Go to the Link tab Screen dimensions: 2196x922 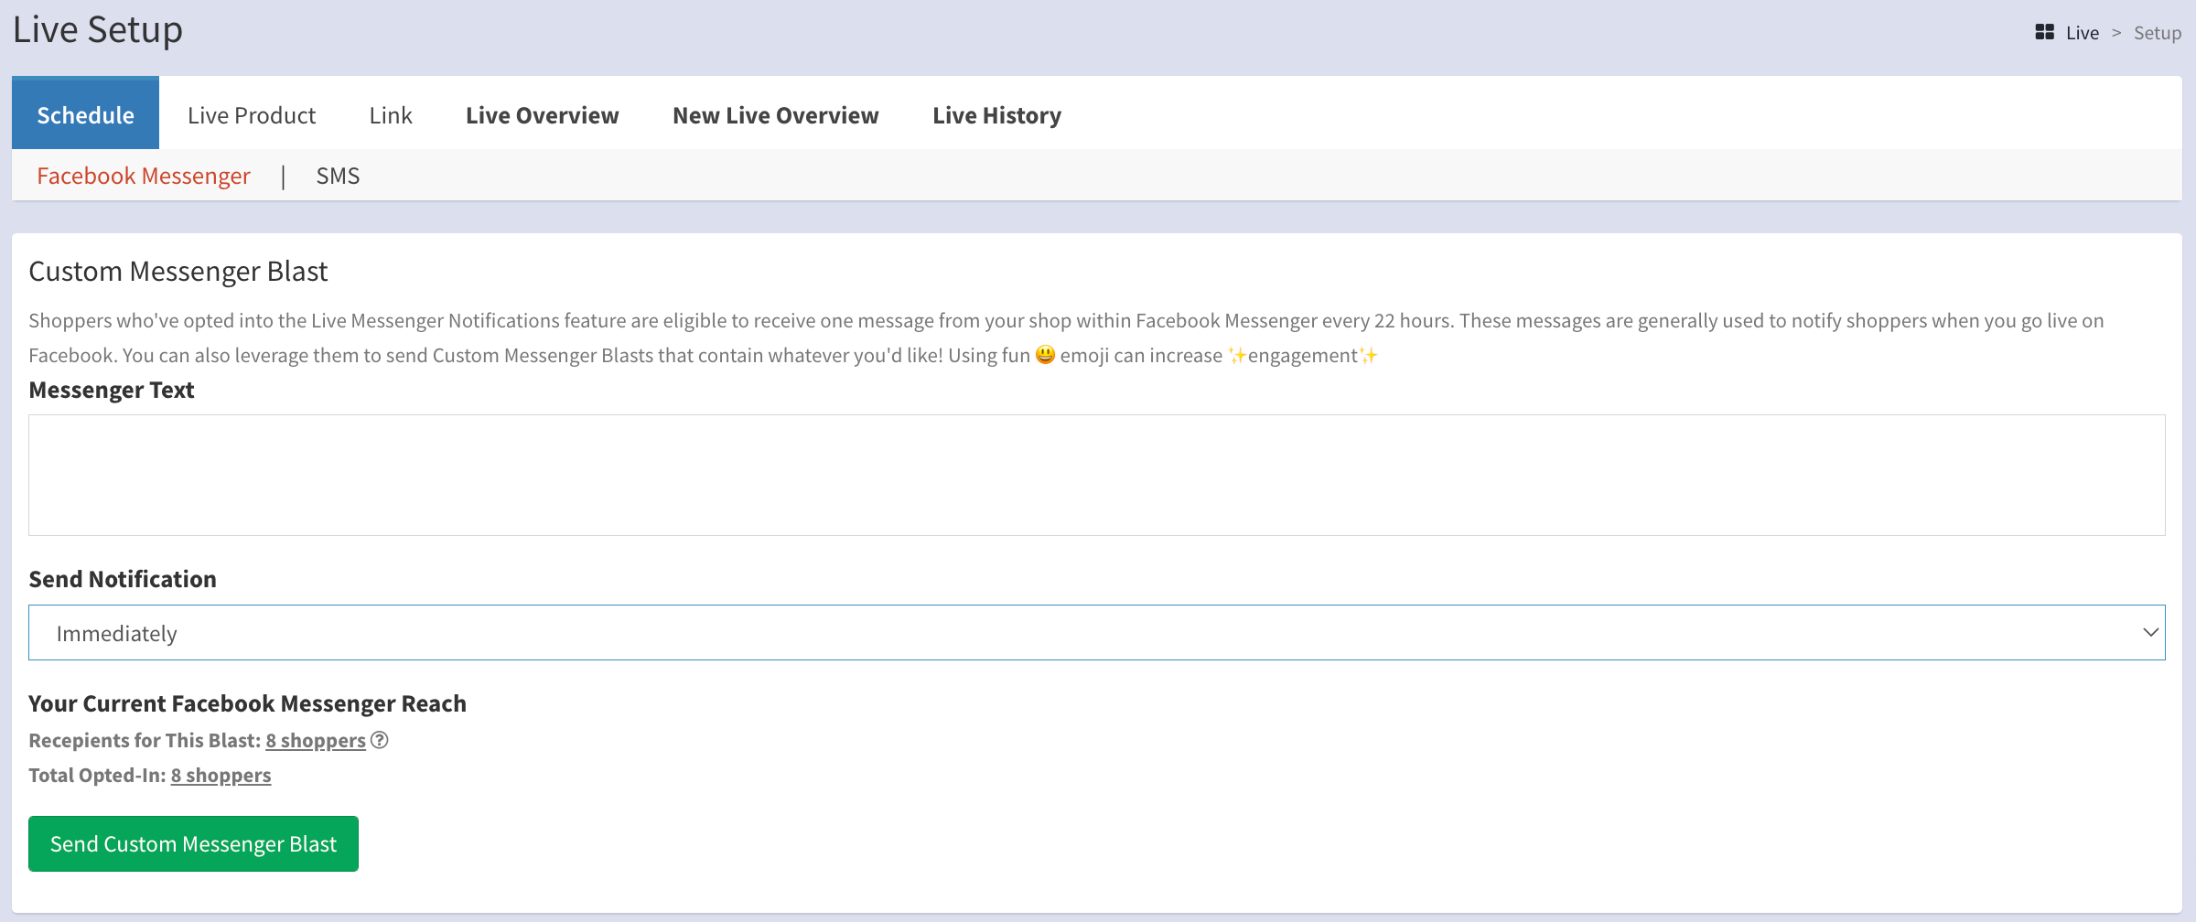tap(391, 114)
